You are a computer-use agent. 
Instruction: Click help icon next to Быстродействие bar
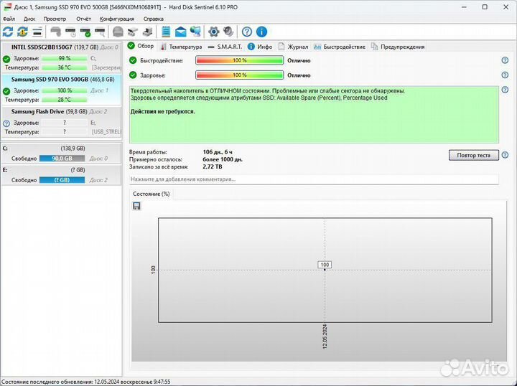tap(505, 60)
